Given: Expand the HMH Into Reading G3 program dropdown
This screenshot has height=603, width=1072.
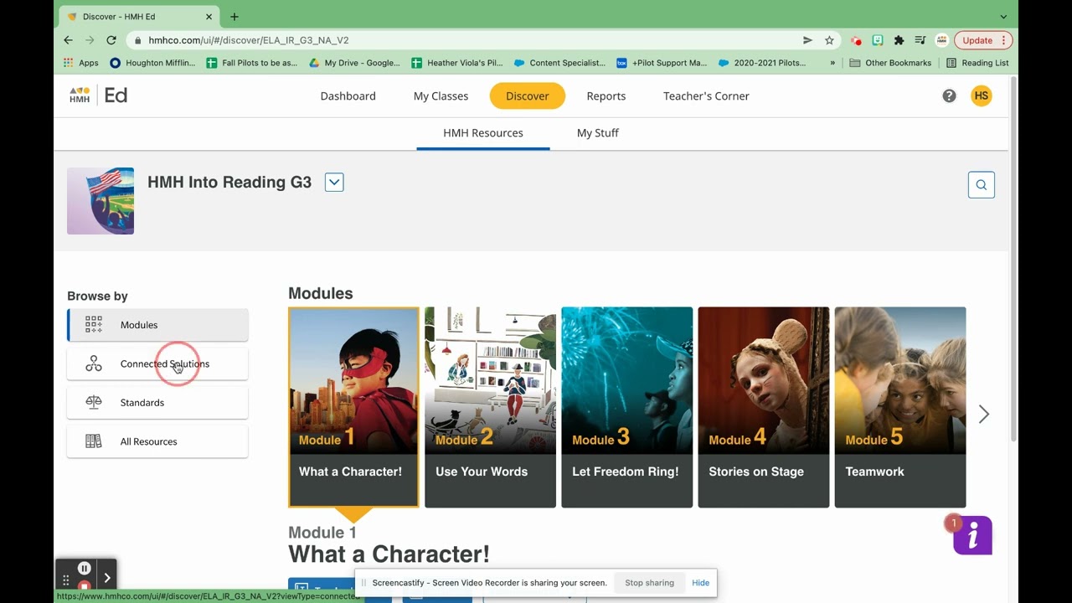Looking at the screenshot, I should [334, 182].
